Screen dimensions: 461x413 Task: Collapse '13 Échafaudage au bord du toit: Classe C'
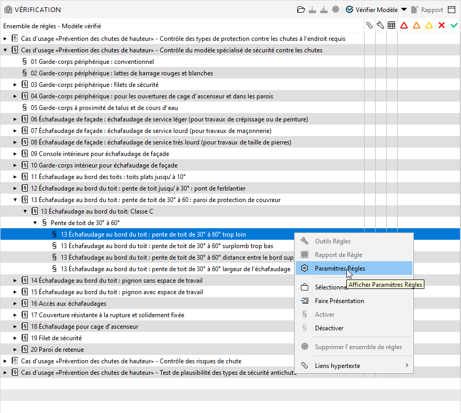coord(25,211)
